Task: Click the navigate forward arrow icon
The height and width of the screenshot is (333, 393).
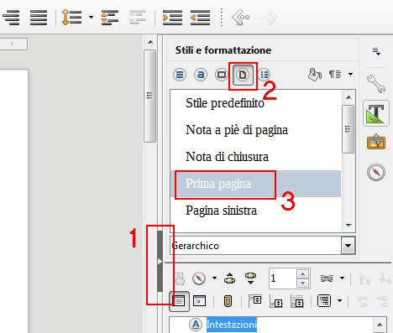Action: pyautogui.click(x=269, y=18)
